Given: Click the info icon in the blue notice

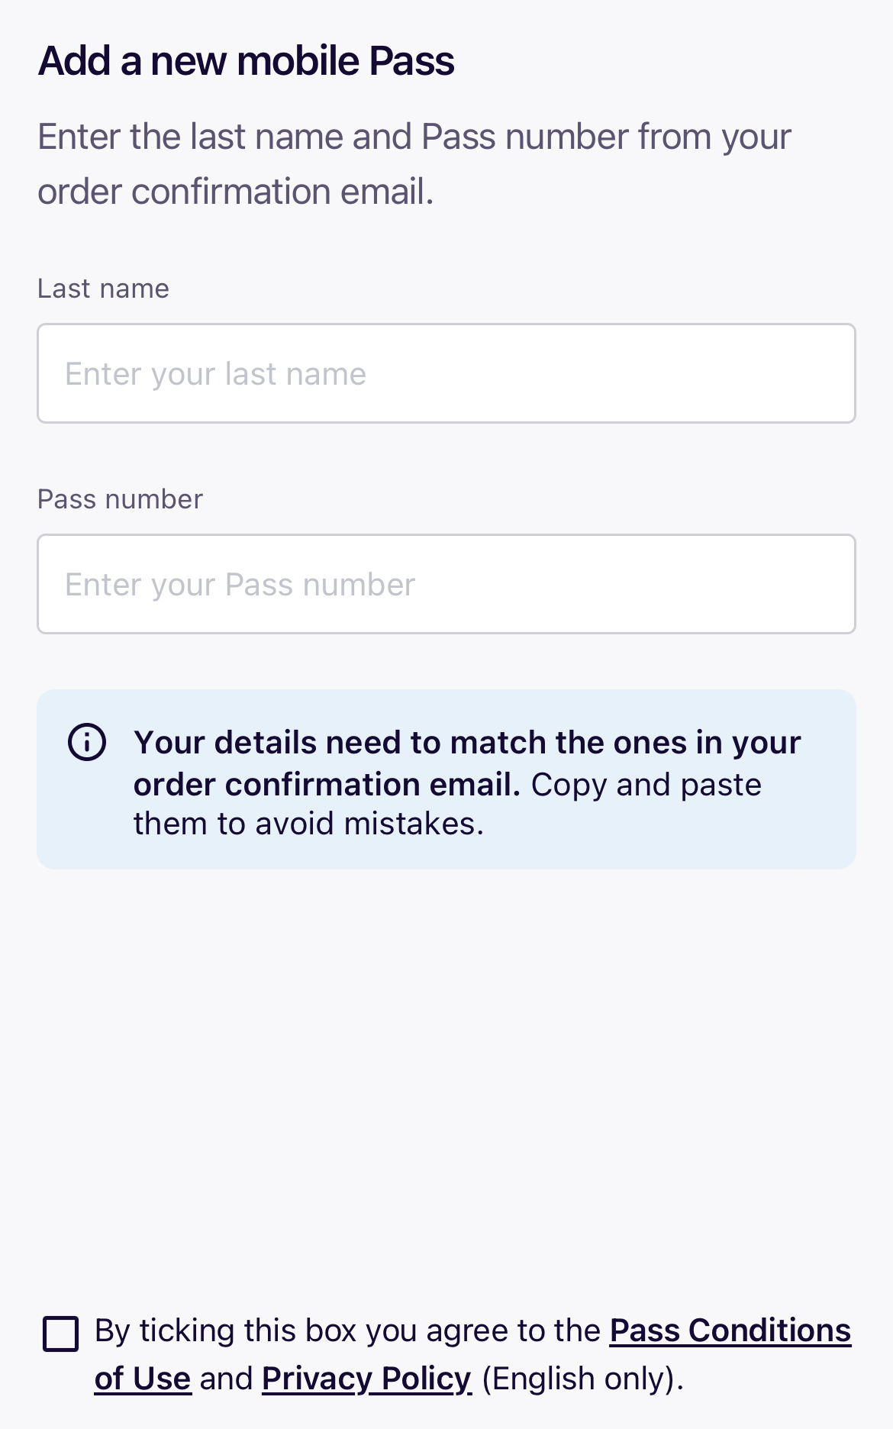Looking at the screenshot, I should click(x=87, y=742).
